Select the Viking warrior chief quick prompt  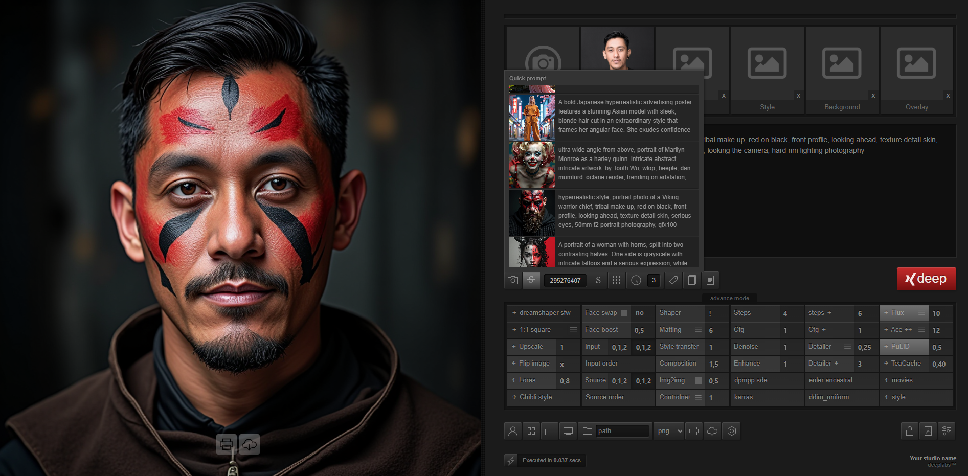(603, 212)
